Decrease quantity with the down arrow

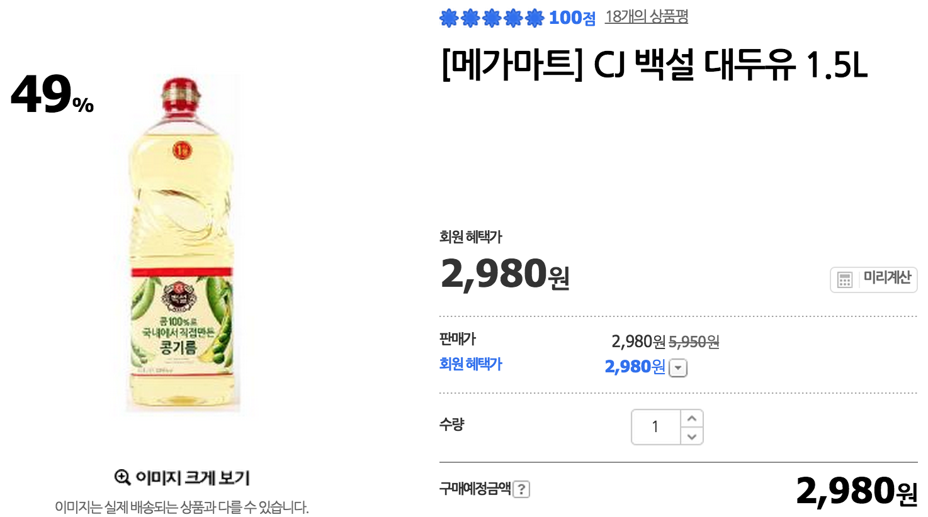point(692,436)
